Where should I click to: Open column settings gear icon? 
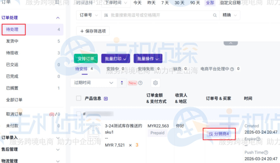pos(155,83)
